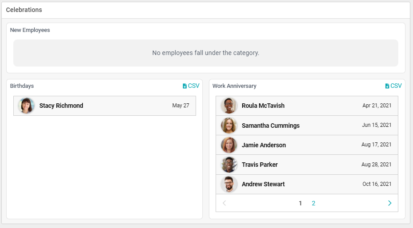
Task: Click Stacy Richmond's profile photo
Action: point(26,106)
